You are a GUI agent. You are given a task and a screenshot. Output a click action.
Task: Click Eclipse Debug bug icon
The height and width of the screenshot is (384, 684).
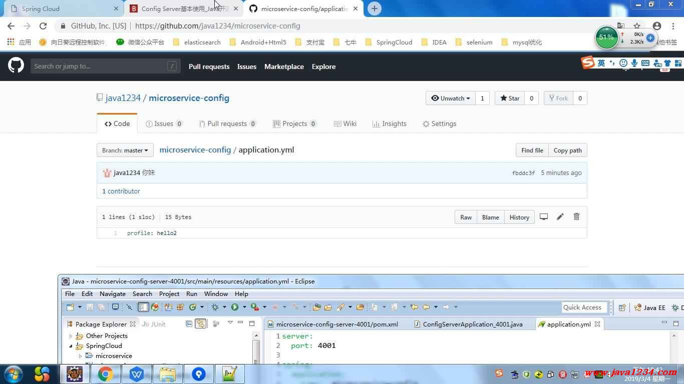(x=215, y=307)
